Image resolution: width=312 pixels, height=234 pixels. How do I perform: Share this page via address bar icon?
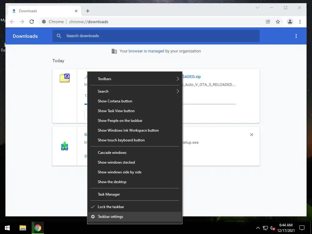point(268,22)
